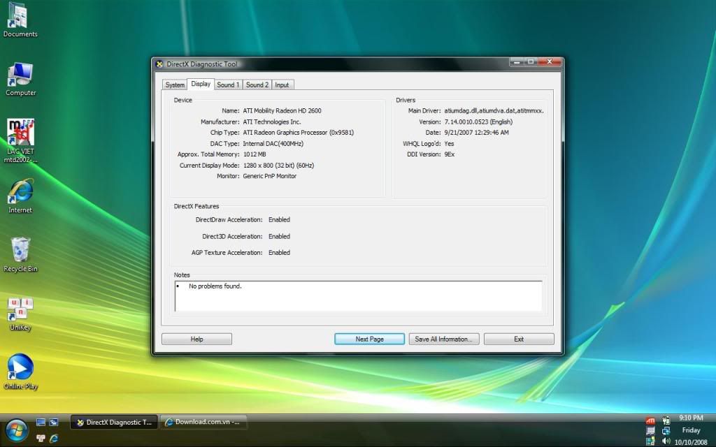Click chip type 'ATI Radeon Graphics Processor (0x9581)'
The width and height of the screenshot is (716, 447).
pyautogui.click(x=298, y=133)
